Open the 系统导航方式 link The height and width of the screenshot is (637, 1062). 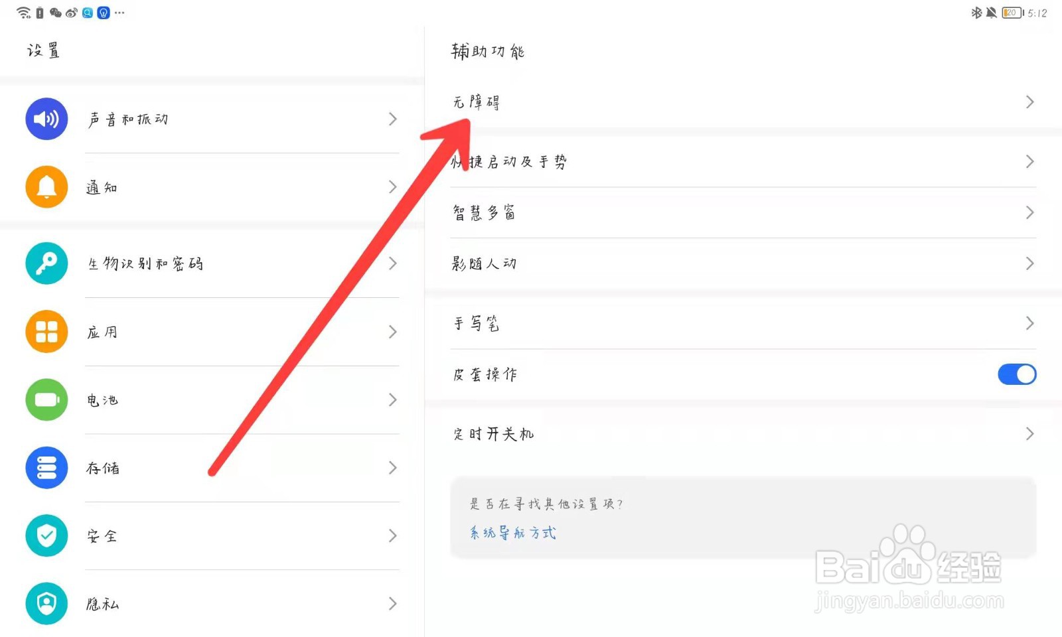[513, 533]
